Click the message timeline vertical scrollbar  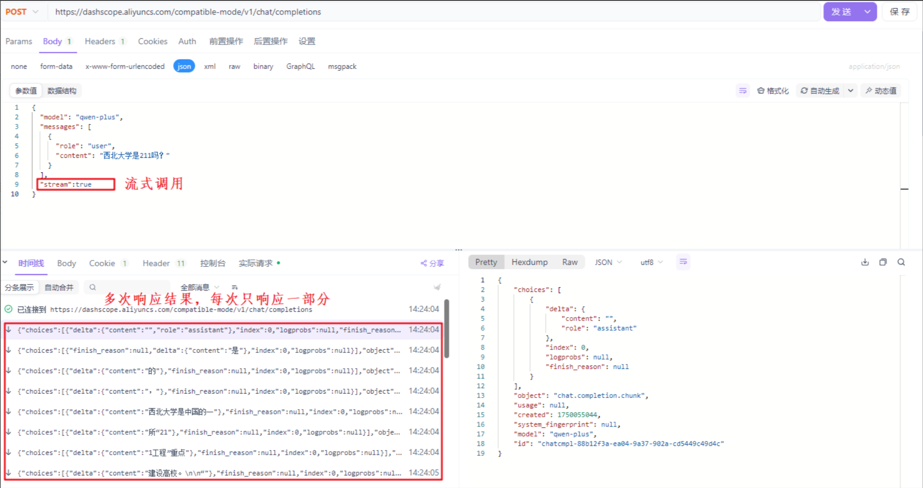click(x=446, y=329)
